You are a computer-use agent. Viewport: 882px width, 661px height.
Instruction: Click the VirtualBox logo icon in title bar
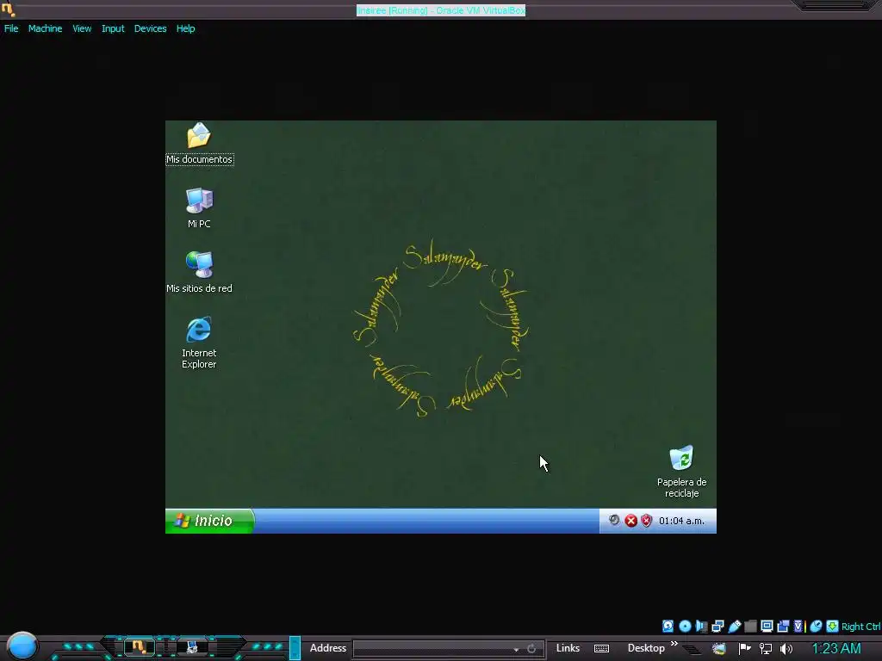tap(8, 9)
